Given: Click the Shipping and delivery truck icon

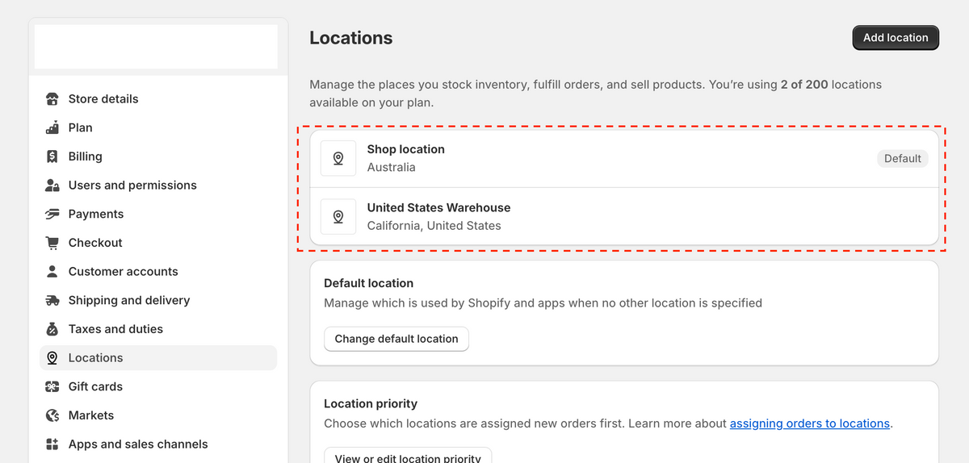Looking at the screenshot, I should (x=52, y=300).
